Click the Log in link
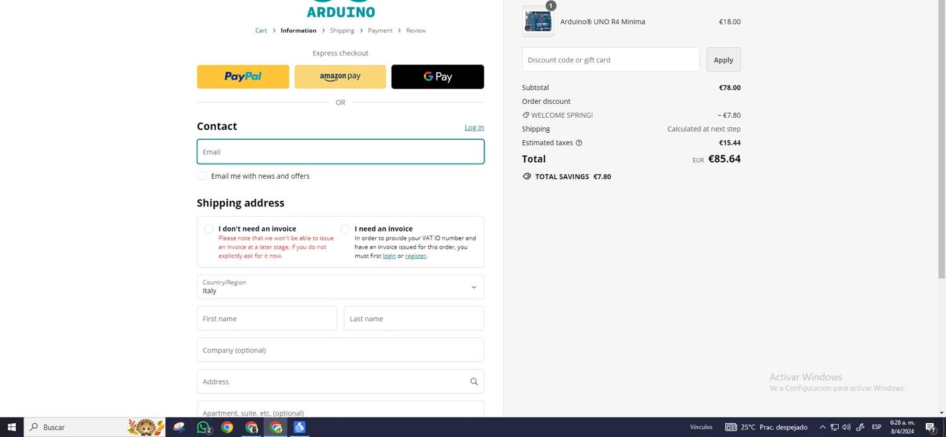 pos(474,127)
